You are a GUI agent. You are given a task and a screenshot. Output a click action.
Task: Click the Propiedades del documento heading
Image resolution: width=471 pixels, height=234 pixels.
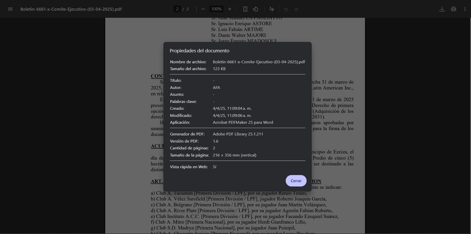199,50
